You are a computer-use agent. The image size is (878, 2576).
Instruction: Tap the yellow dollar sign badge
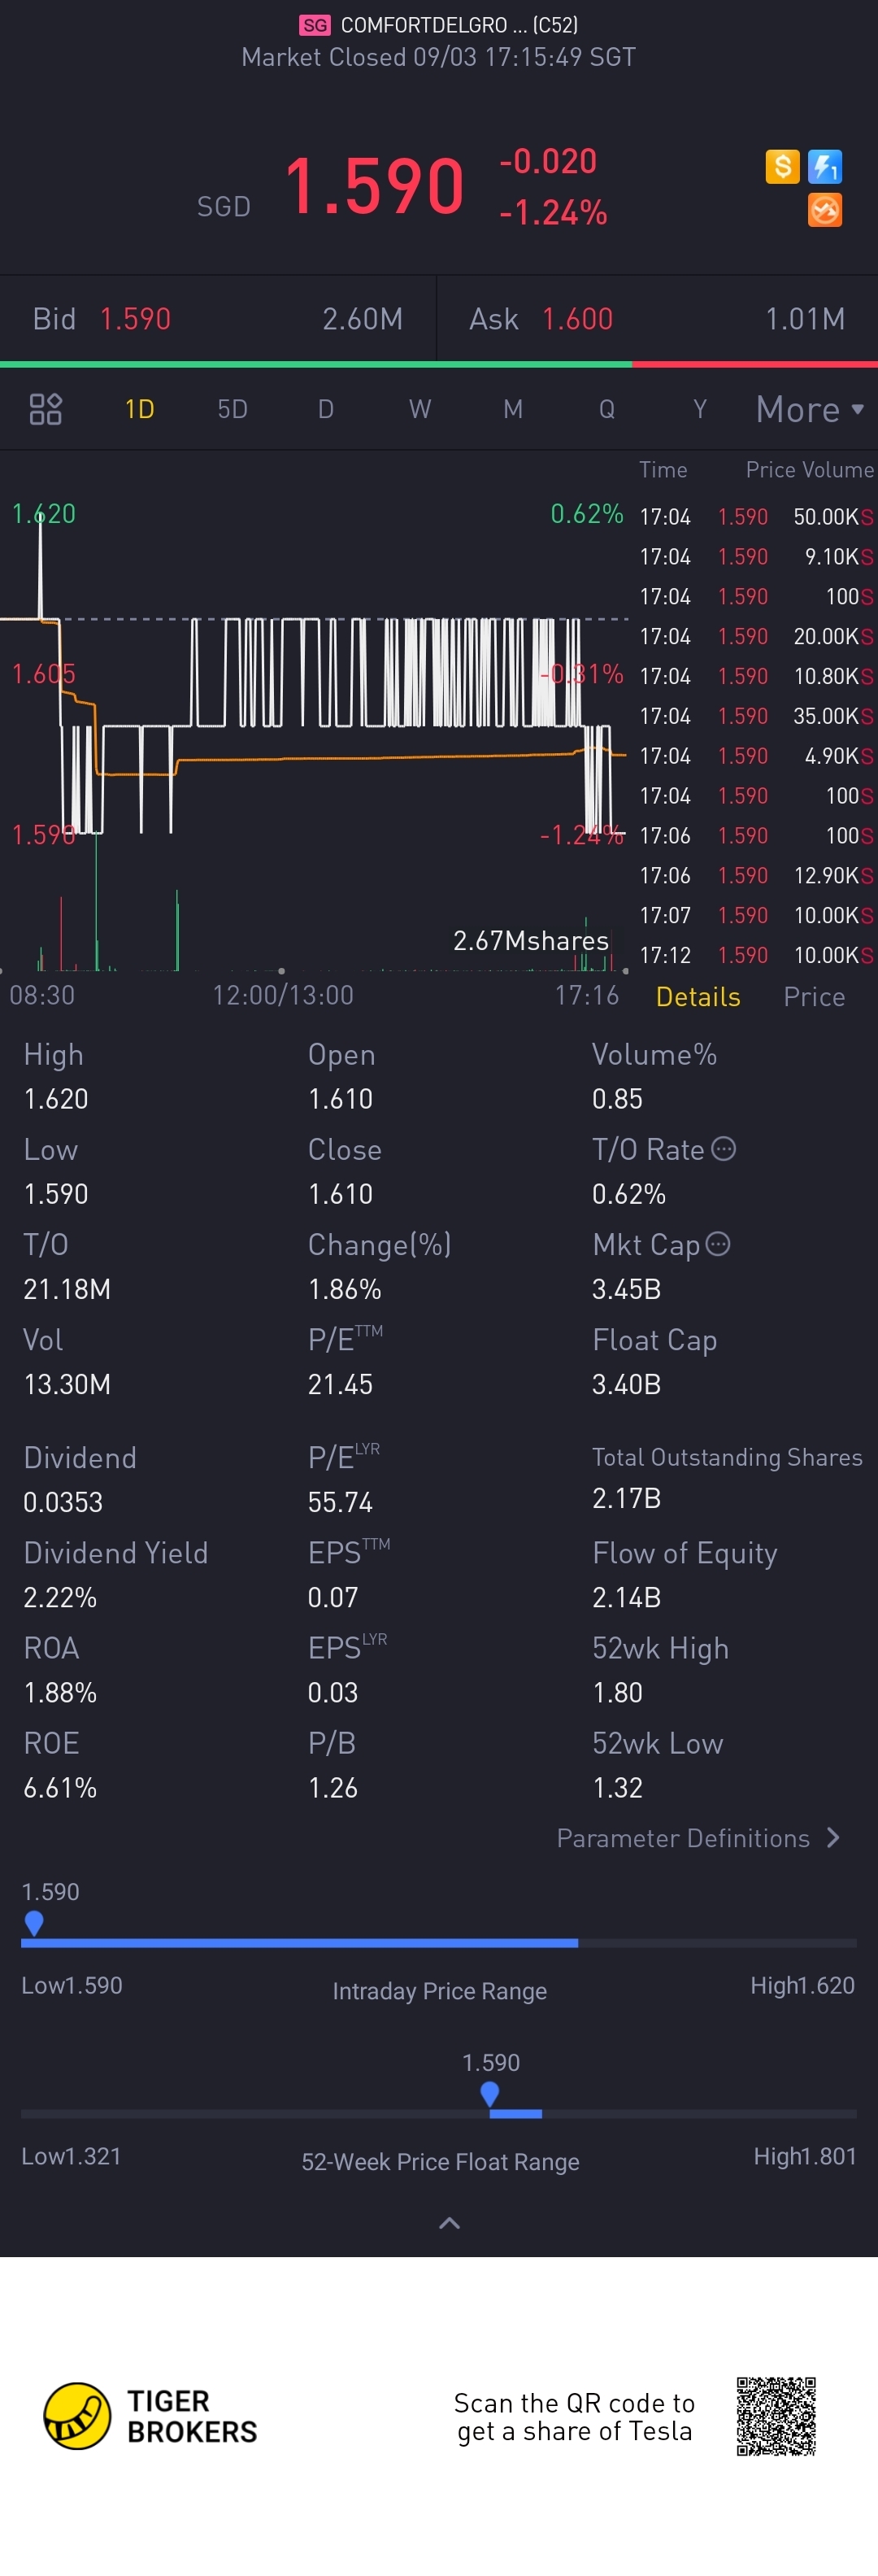[782, 166]
